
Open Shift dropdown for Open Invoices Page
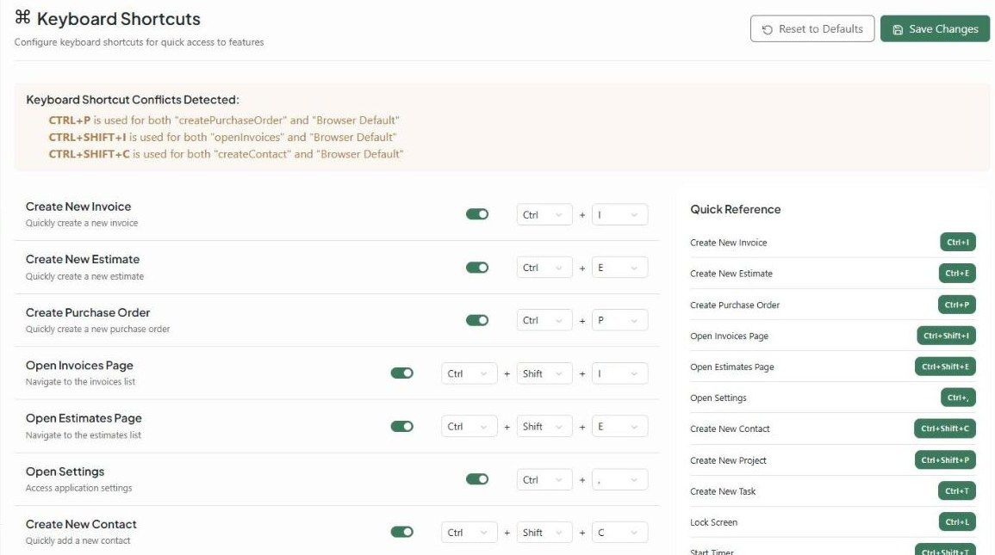click(544, 373)
